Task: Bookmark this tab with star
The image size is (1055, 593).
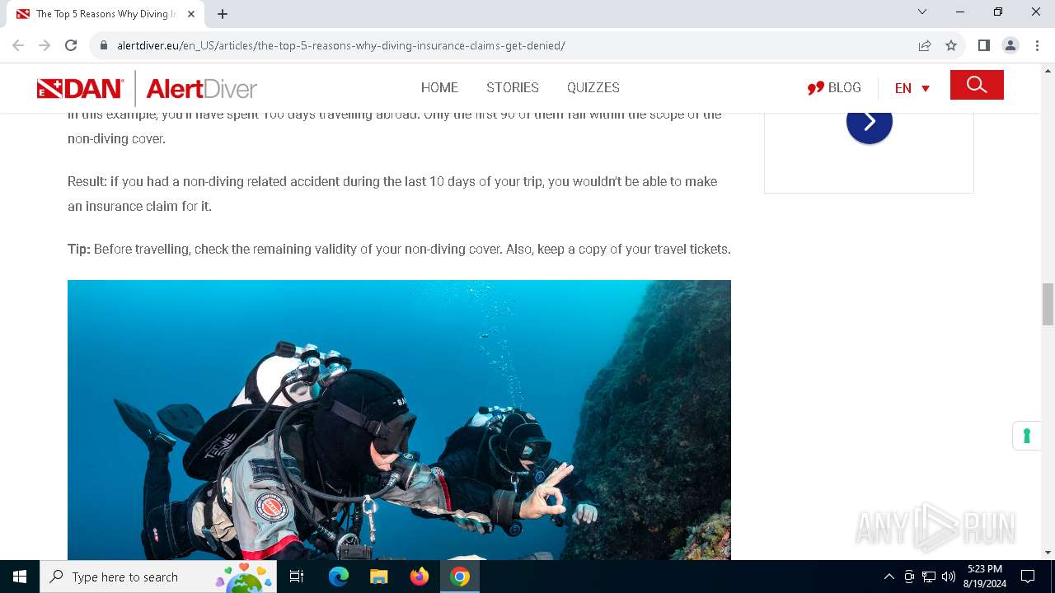Action: tap(951, 45)
